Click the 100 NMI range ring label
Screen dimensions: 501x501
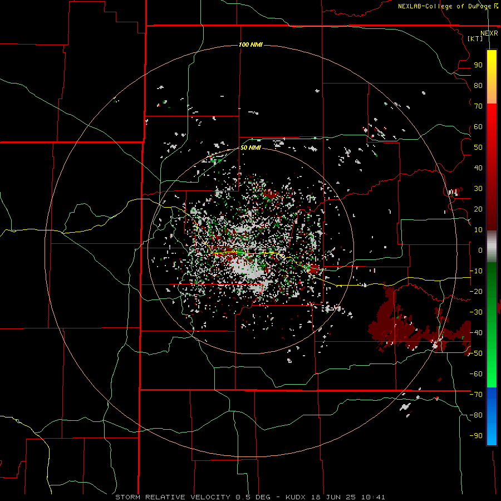click(250, 45)
